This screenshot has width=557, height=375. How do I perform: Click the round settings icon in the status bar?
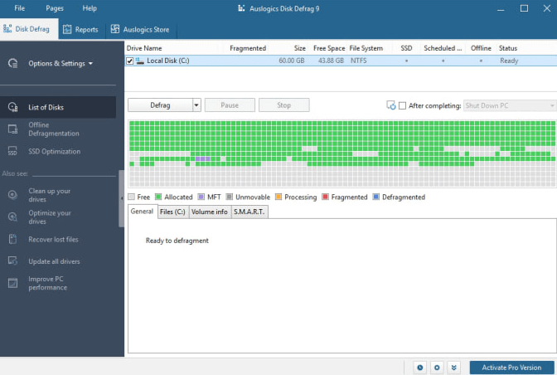[x=436, y=367]
